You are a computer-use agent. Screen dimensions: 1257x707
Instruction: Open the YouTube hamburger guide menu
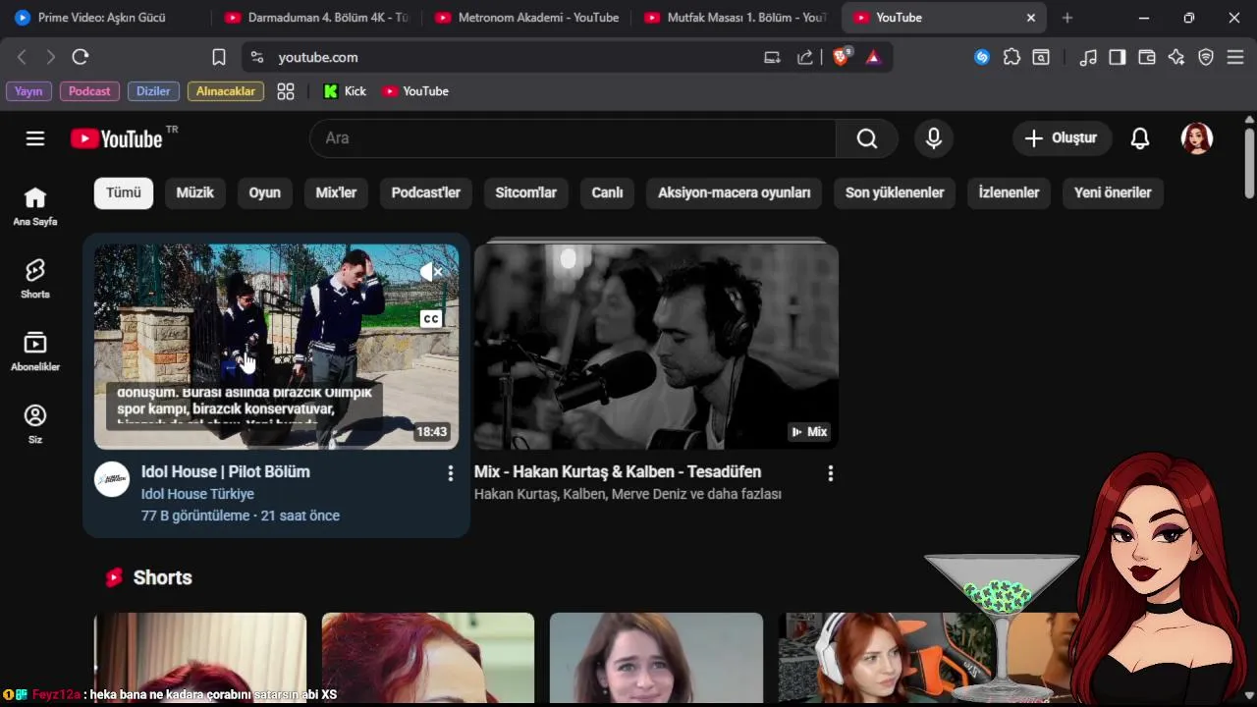35,138
